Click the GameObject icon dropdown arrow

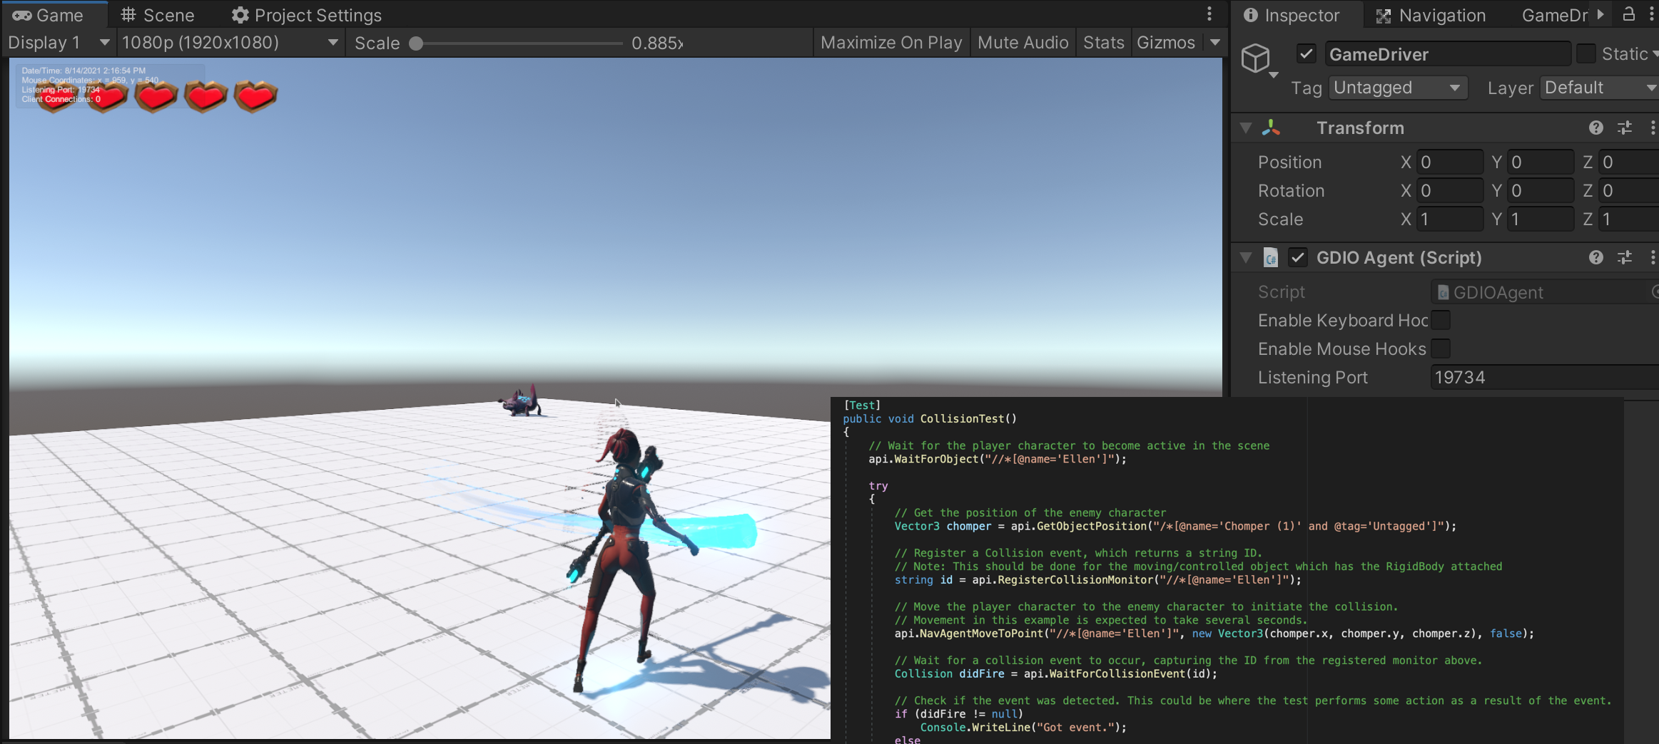click(1274, 75)
